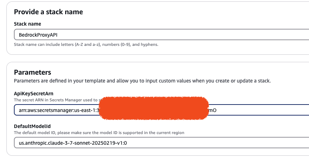The height and width of the screenshot is (160, 309).
Task: Click the BedrockProxyAPI text in Stack name
Action: [38, 35]
